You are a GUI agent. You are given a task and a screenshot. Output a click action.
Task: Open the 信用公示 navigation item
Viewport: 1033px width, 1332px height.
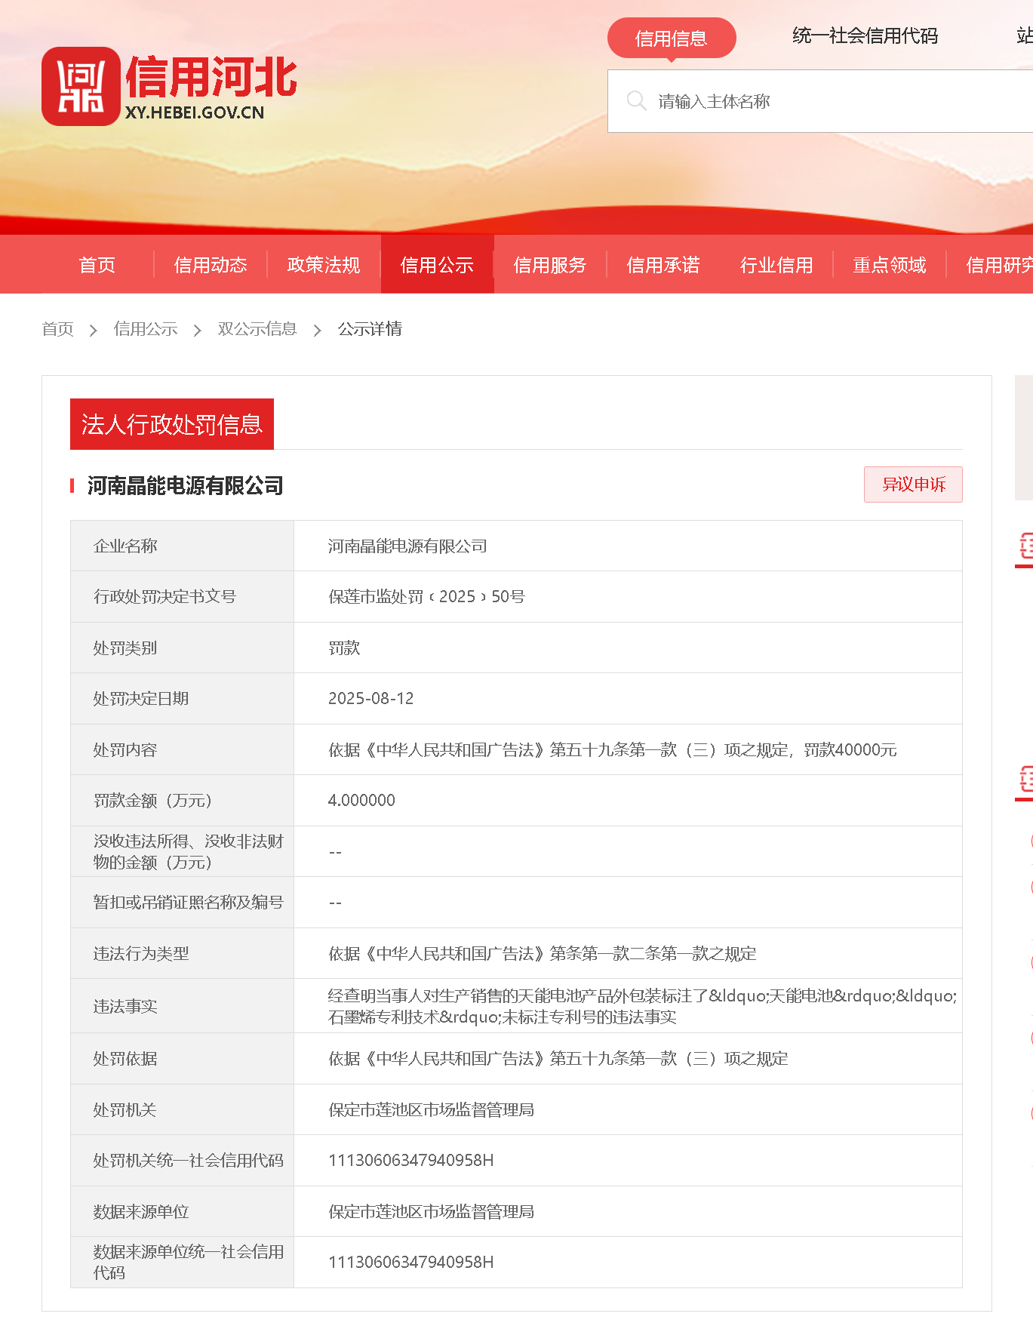437,265
